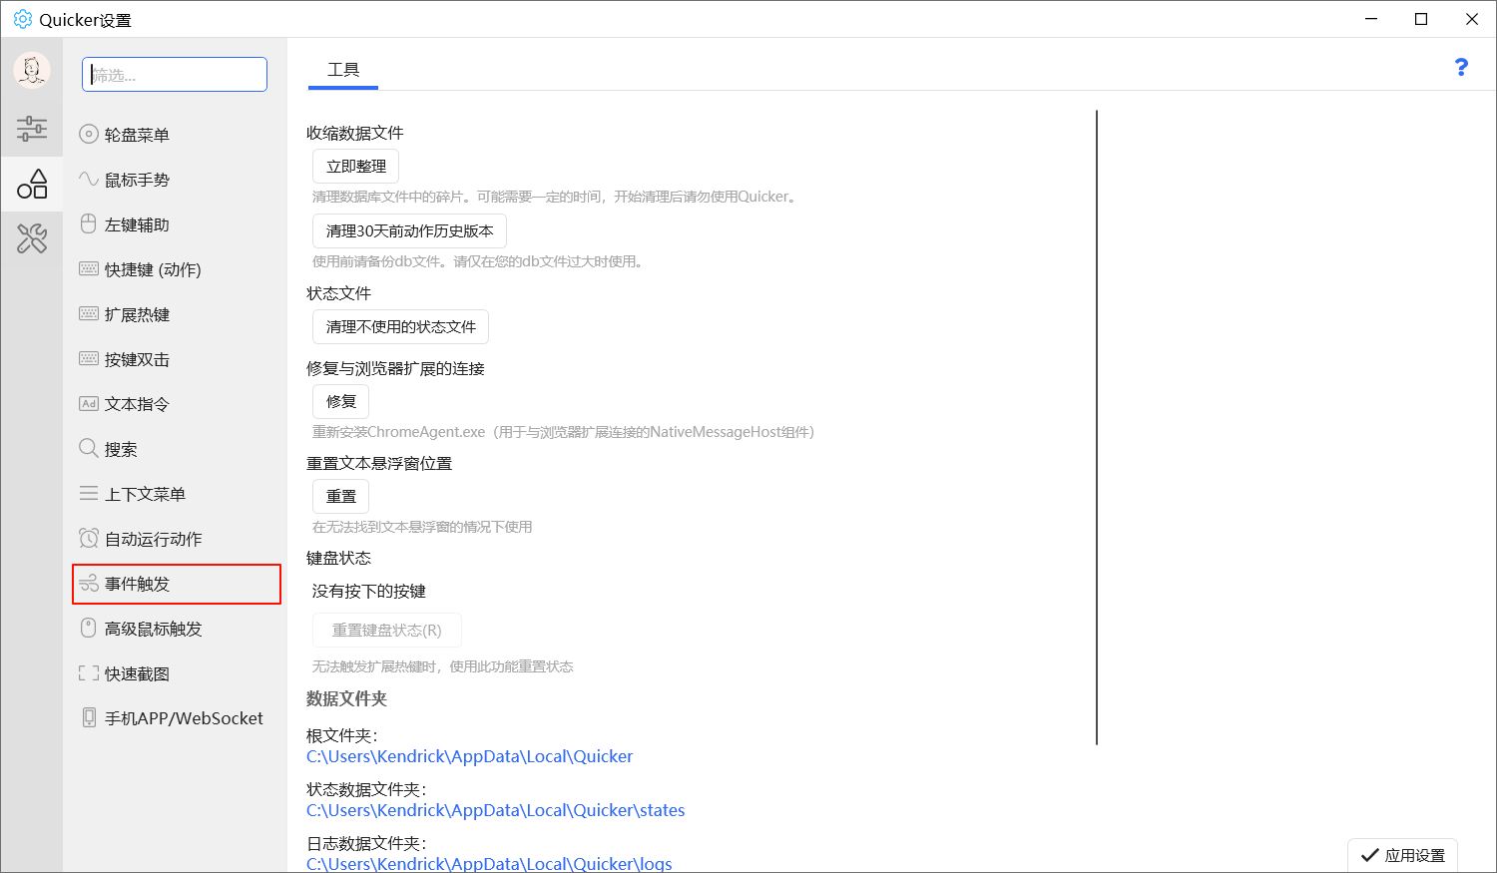This screenshot has height=873, width=1497.
Task: Click the 立即整理 button
Action: (x=356, y=167)
